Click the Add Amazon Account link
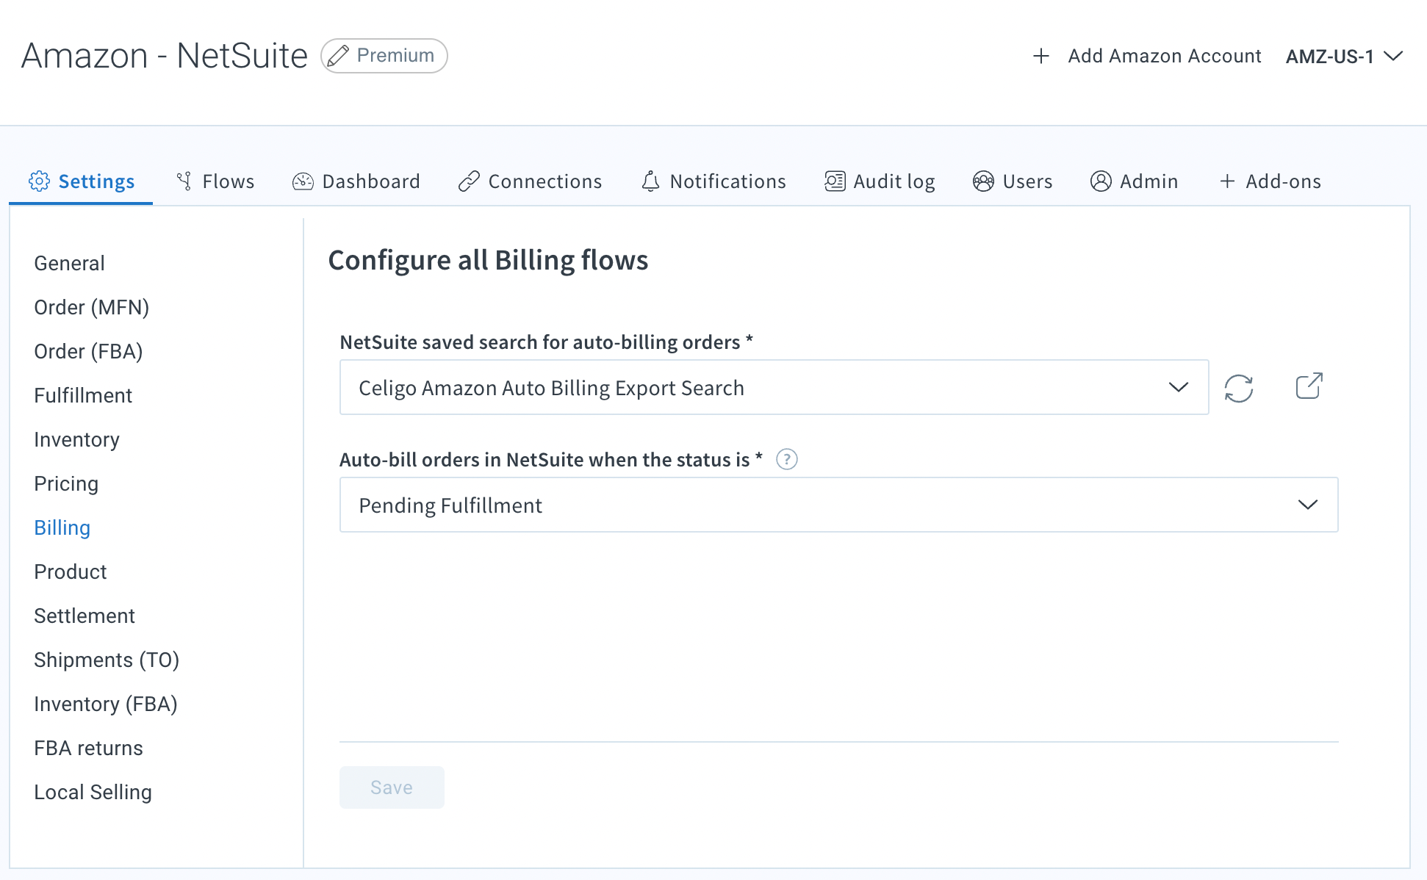Viewport: 1427px width, 880px height. point(1147,56)
